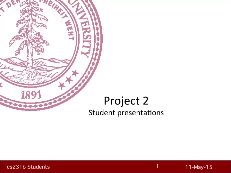Viewport: 231px width, 173px height.
Task: Click the 'Student presentations' subtitle
Action: [126, 113]
